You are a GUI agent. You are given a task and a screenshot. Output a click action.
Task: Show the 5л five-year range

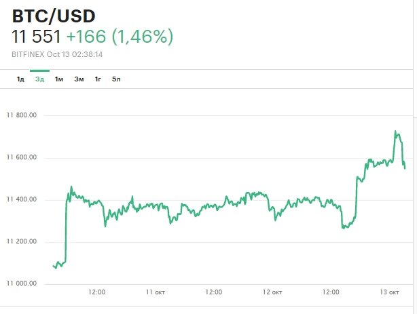116,80
